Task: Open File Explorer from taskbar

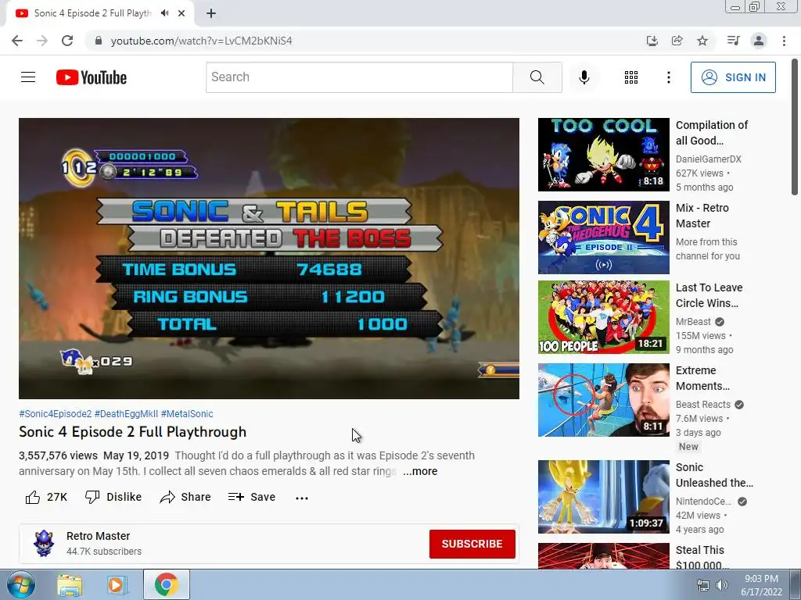Action: tap(70, 585)
